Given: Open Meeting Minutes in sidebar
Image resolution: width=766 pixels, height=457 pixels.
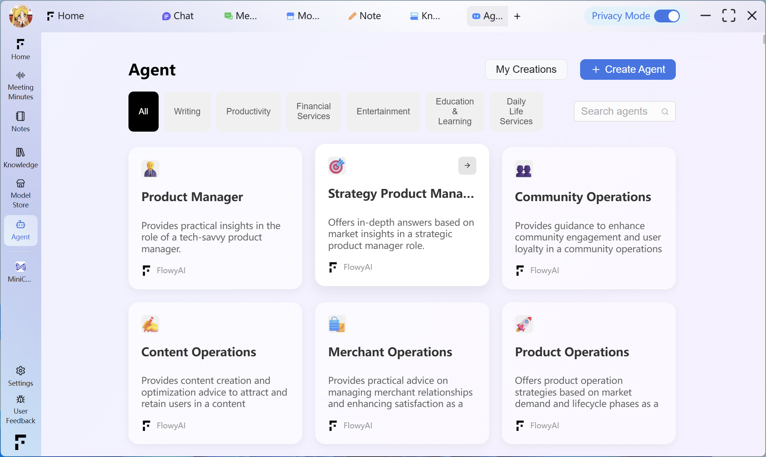Looking at the screenshot, I should pos(21,86).
